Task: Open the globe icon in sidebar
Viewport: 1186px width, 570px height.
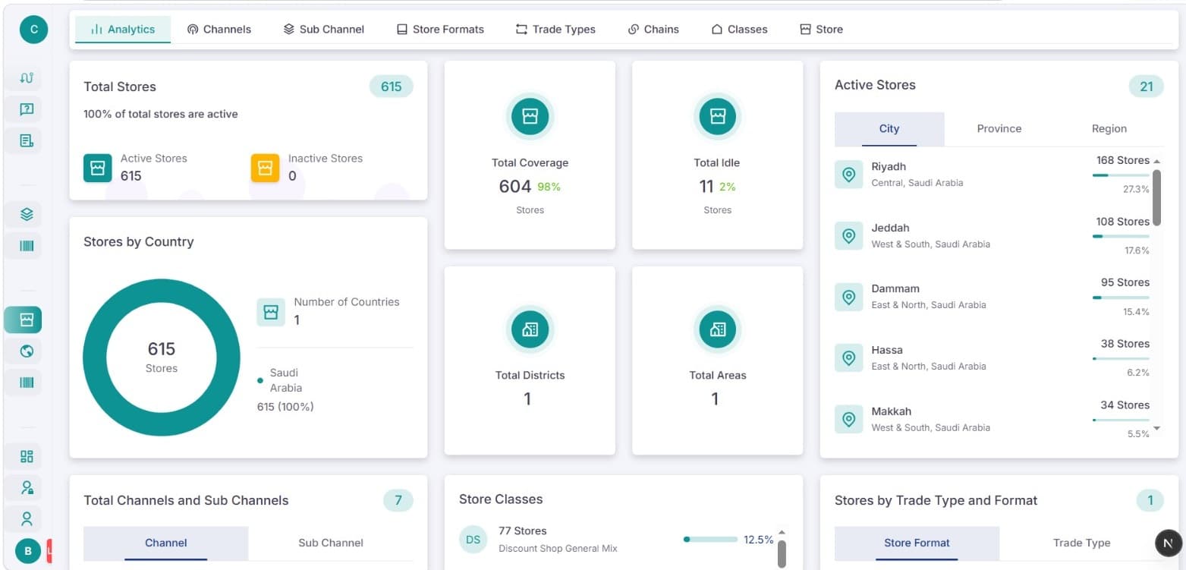Action: [27, 351]
